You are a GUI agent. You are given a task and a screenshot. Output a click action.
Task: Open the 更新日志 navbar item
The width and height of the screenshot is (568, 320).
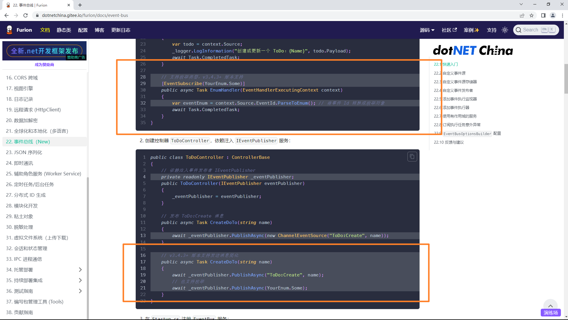[121, 30]
